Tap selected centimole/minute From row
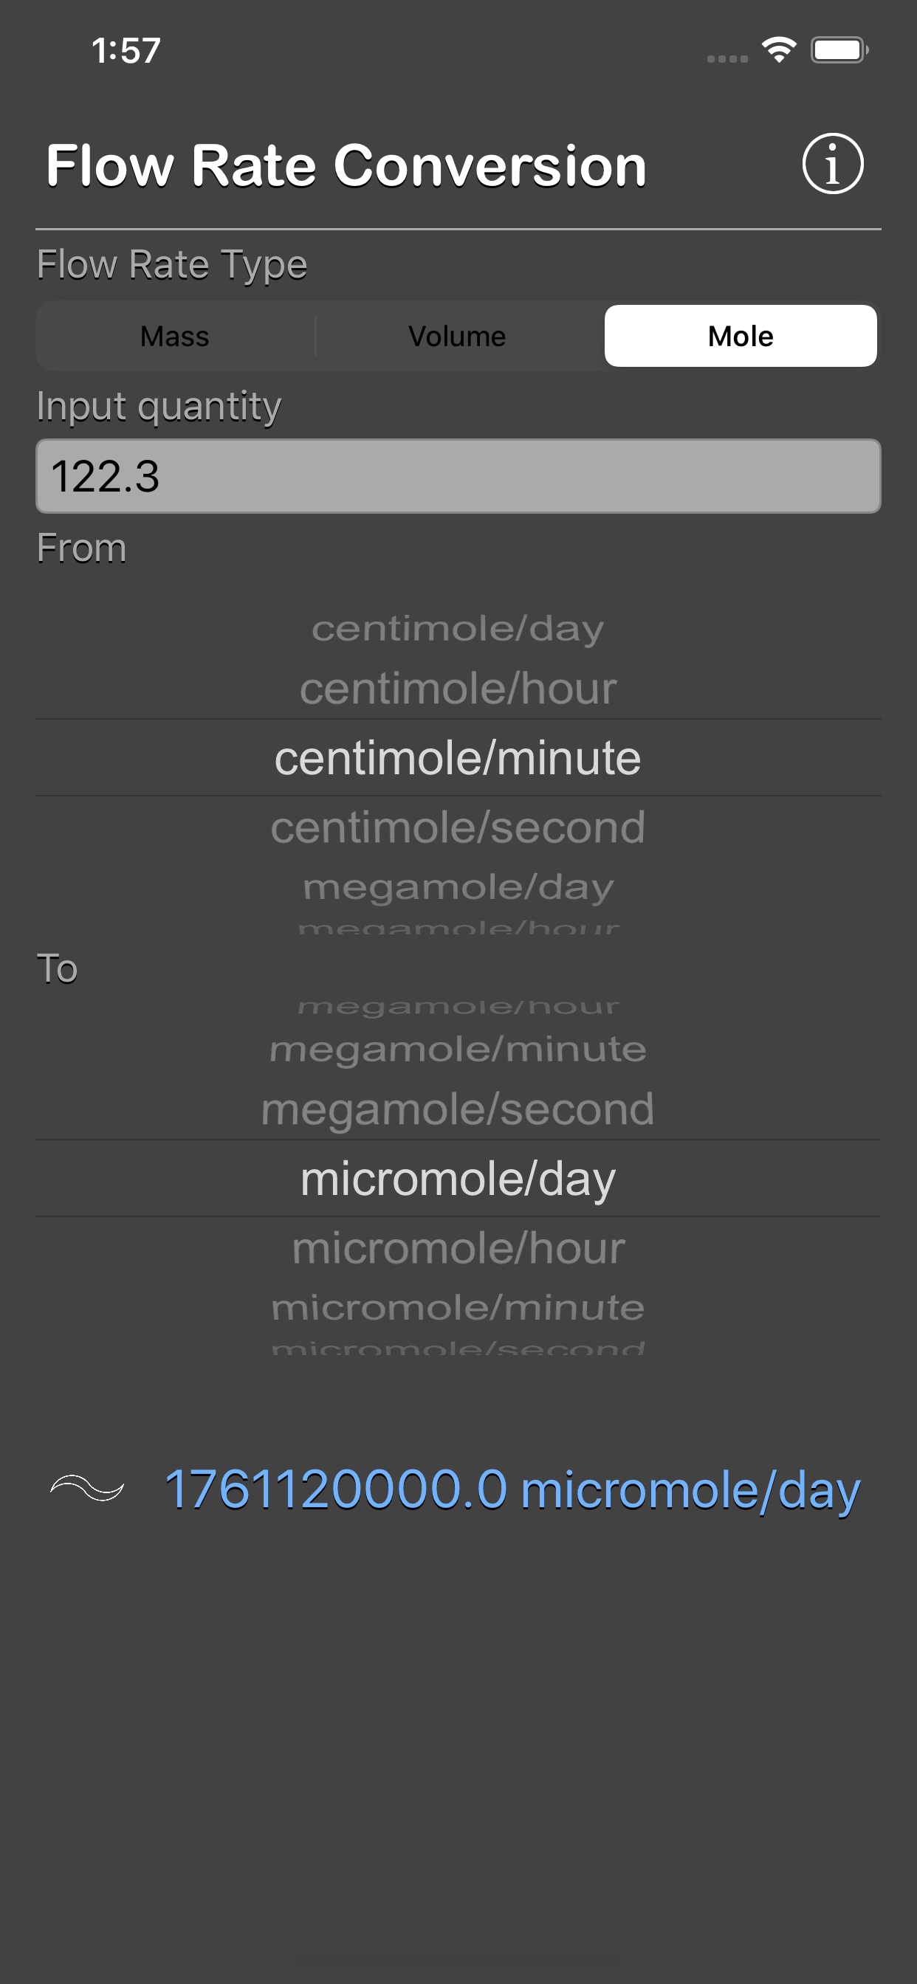Screen dimensions: 917x1984 point(458,758)
